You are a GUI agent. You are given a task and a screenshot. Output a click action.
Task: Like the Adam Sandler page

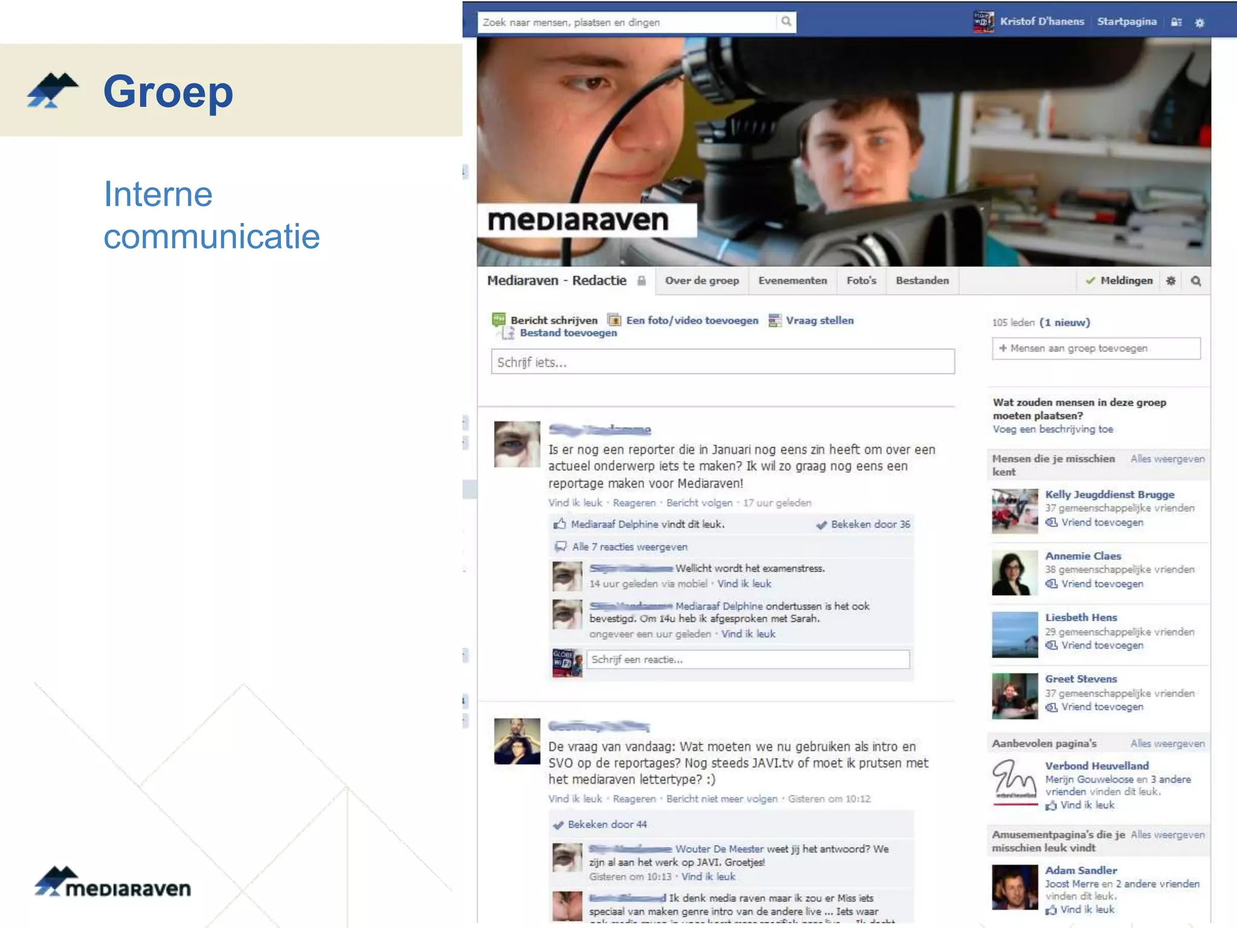click(x=1087, y=910)
